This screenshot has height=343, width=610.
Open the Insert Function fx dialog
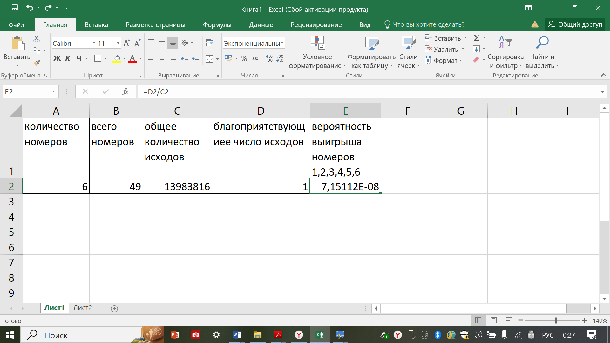(125, 92)
